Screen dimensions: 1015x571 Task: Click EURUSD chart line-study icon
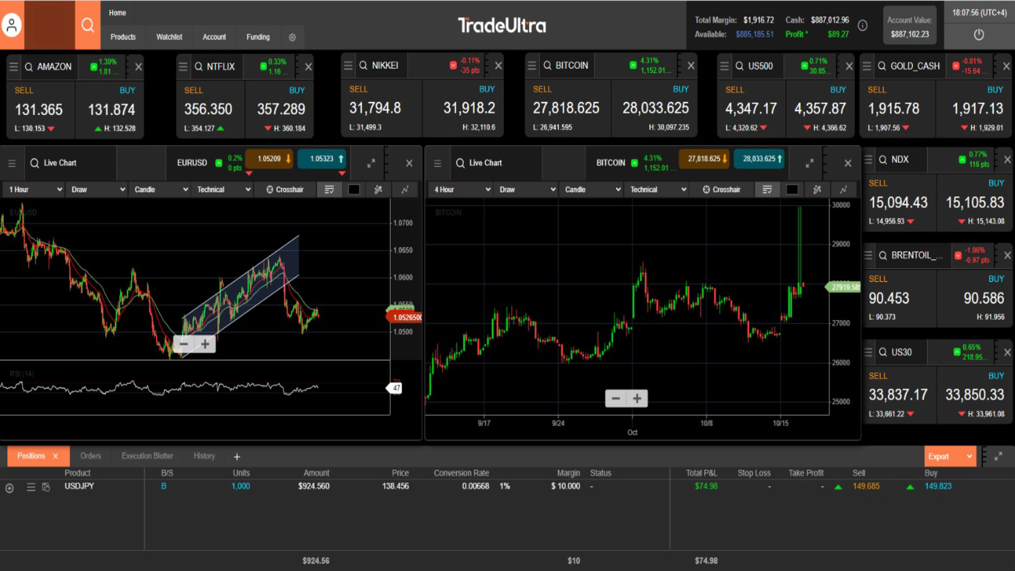[405, 189]
